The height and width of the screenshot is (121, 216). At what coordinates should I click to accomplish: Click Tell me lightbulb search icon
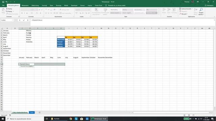106,5
